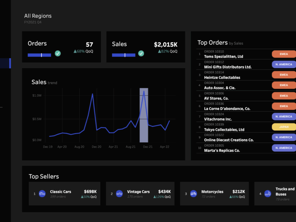Select the active blue item in left sidebar
The height and width of the screenshot is (222, 296).
point(5,63)
